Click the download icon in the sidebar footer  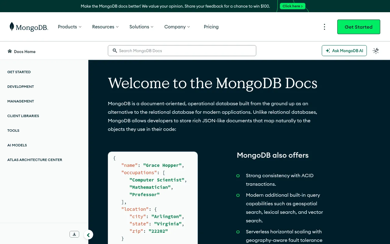pyautogui.click(x=74, y=234)
